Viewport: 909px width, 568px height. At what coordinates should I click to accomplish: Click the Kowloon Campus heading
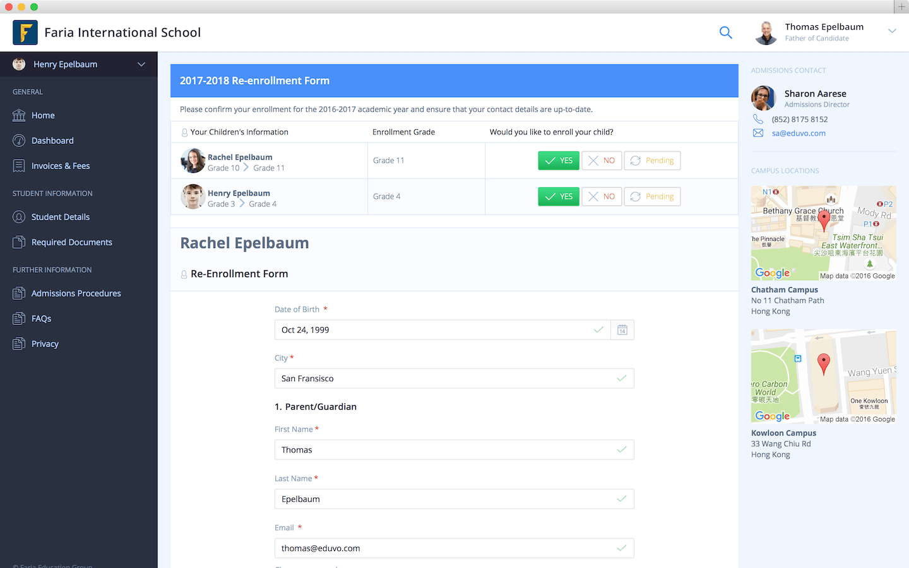[784, 433]
